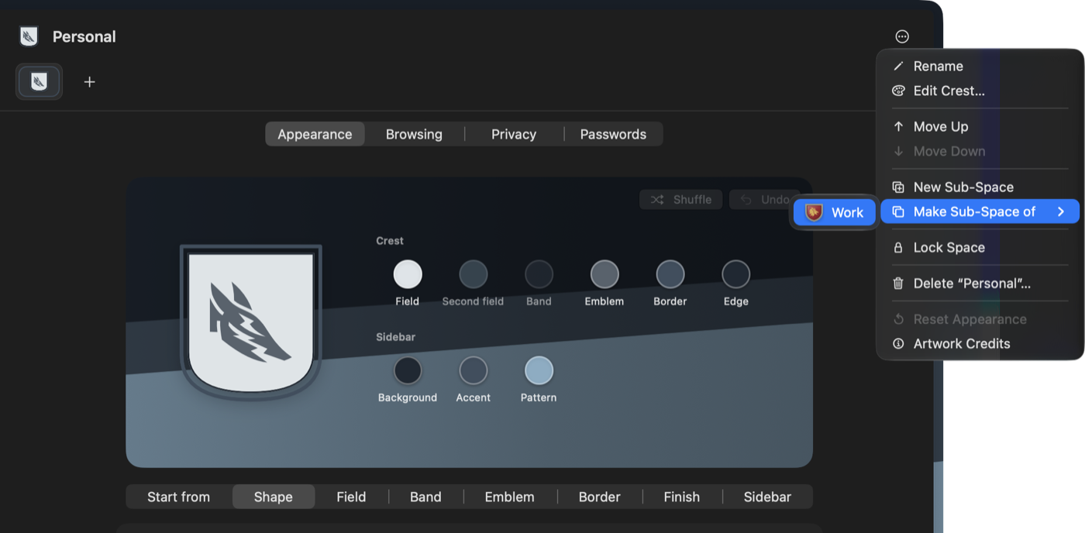
Task: Add a new space with plus button
Action: tap(90, 81)
